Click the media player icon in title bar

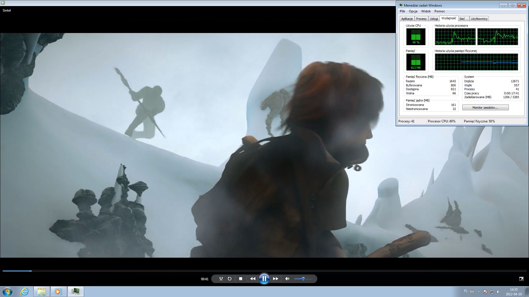3,3
